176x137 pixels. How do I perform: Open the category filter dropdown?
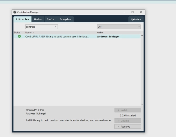tap(119, 27)
